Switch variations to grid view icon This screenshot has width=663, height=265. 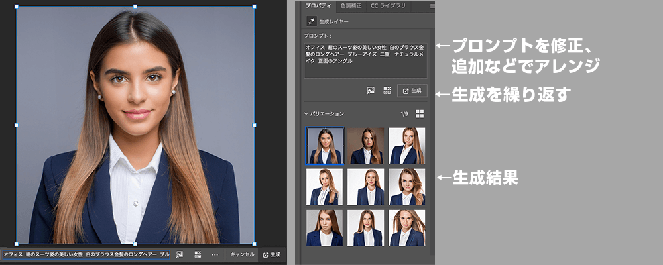420,113
